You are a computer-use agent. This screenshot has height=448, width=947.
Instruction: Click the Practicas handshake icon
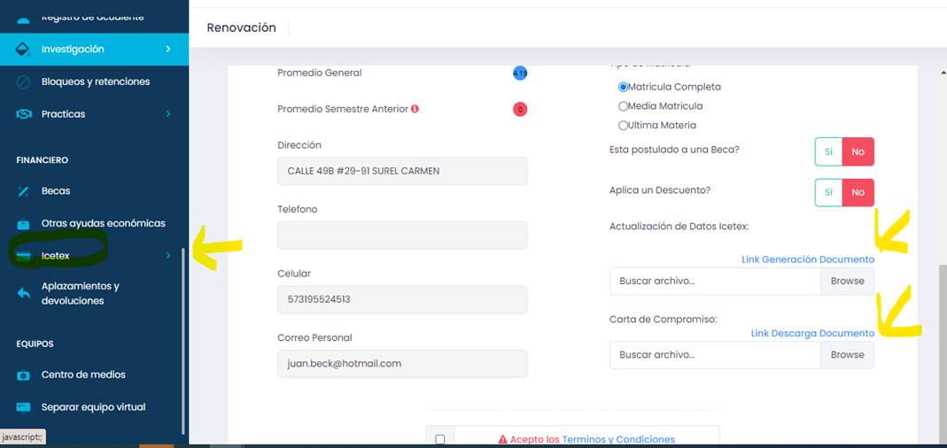point(24,114)
